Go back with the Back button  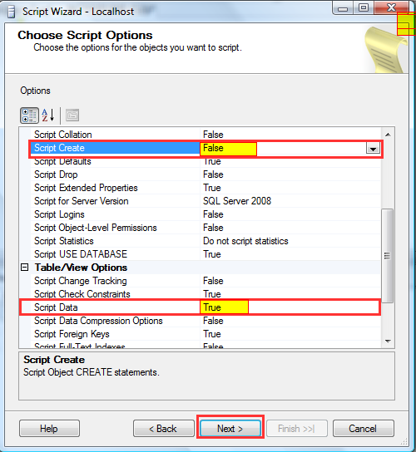(163, 429)
